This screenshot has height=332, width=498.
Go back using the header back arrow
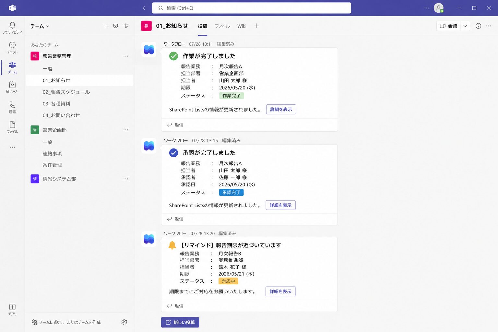[144, 8]
